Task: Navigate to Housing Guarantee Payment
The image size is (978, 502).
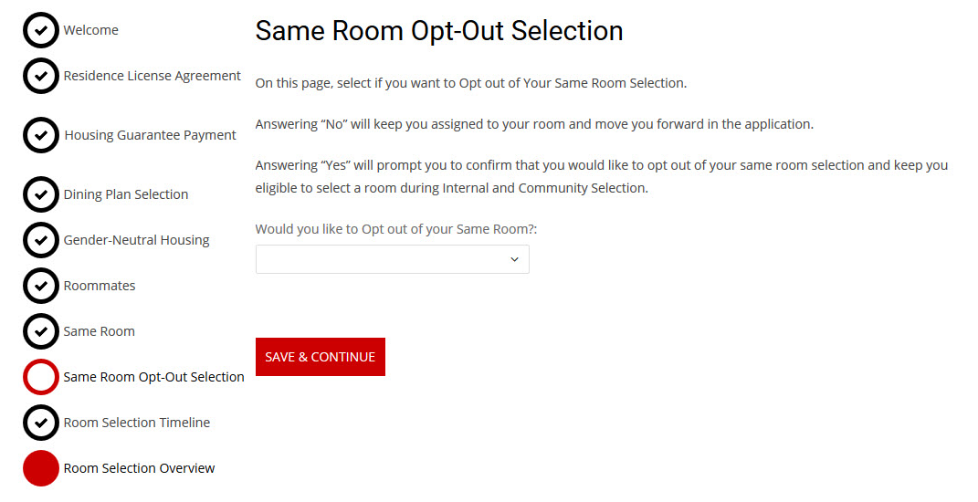Action: coord(150,135)
